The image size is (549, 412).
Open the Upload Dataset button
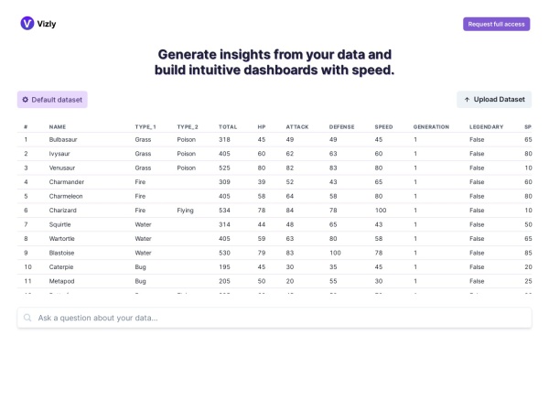(494, 100)
